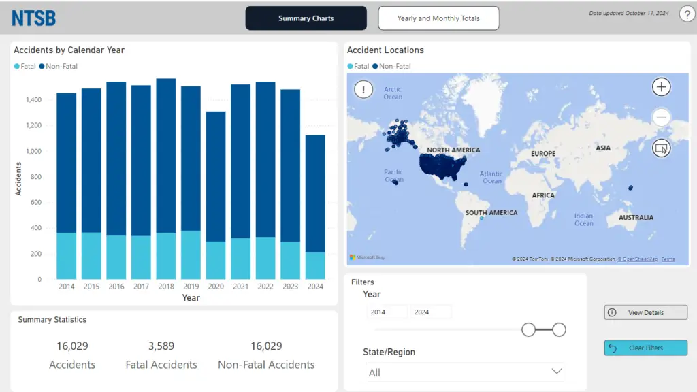Click the Accidents by Calendar Year title
The width and height of the screenshot is (697, 392).
69,50
